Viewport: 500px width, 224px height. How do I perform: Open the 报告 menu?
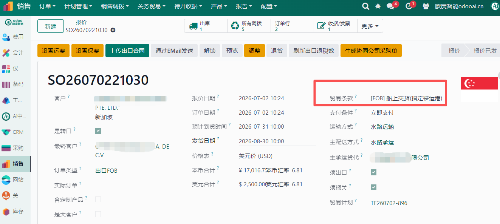tap(244, 6)
